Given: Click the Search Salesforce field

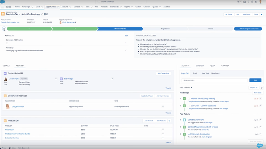Looking at the screenshot, I should (121, 2).
